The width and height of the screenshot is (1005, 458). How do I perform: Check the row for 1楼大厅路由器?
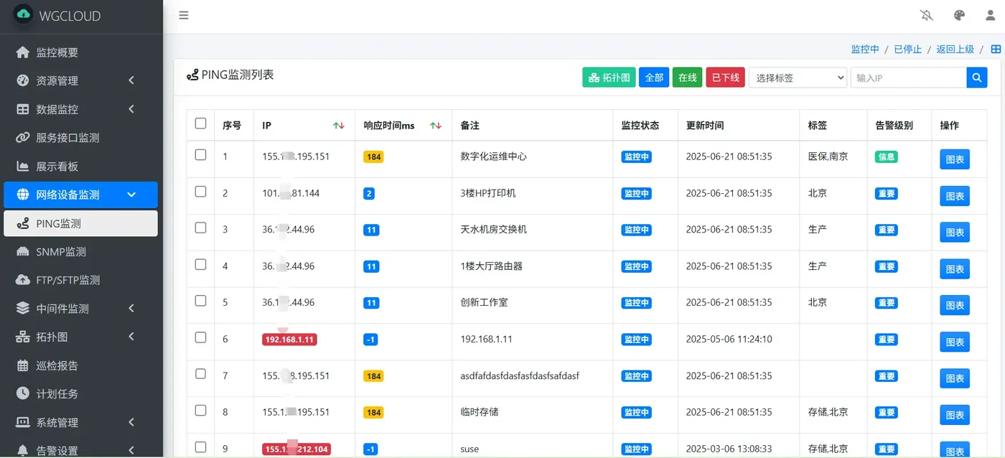point(201,264)
